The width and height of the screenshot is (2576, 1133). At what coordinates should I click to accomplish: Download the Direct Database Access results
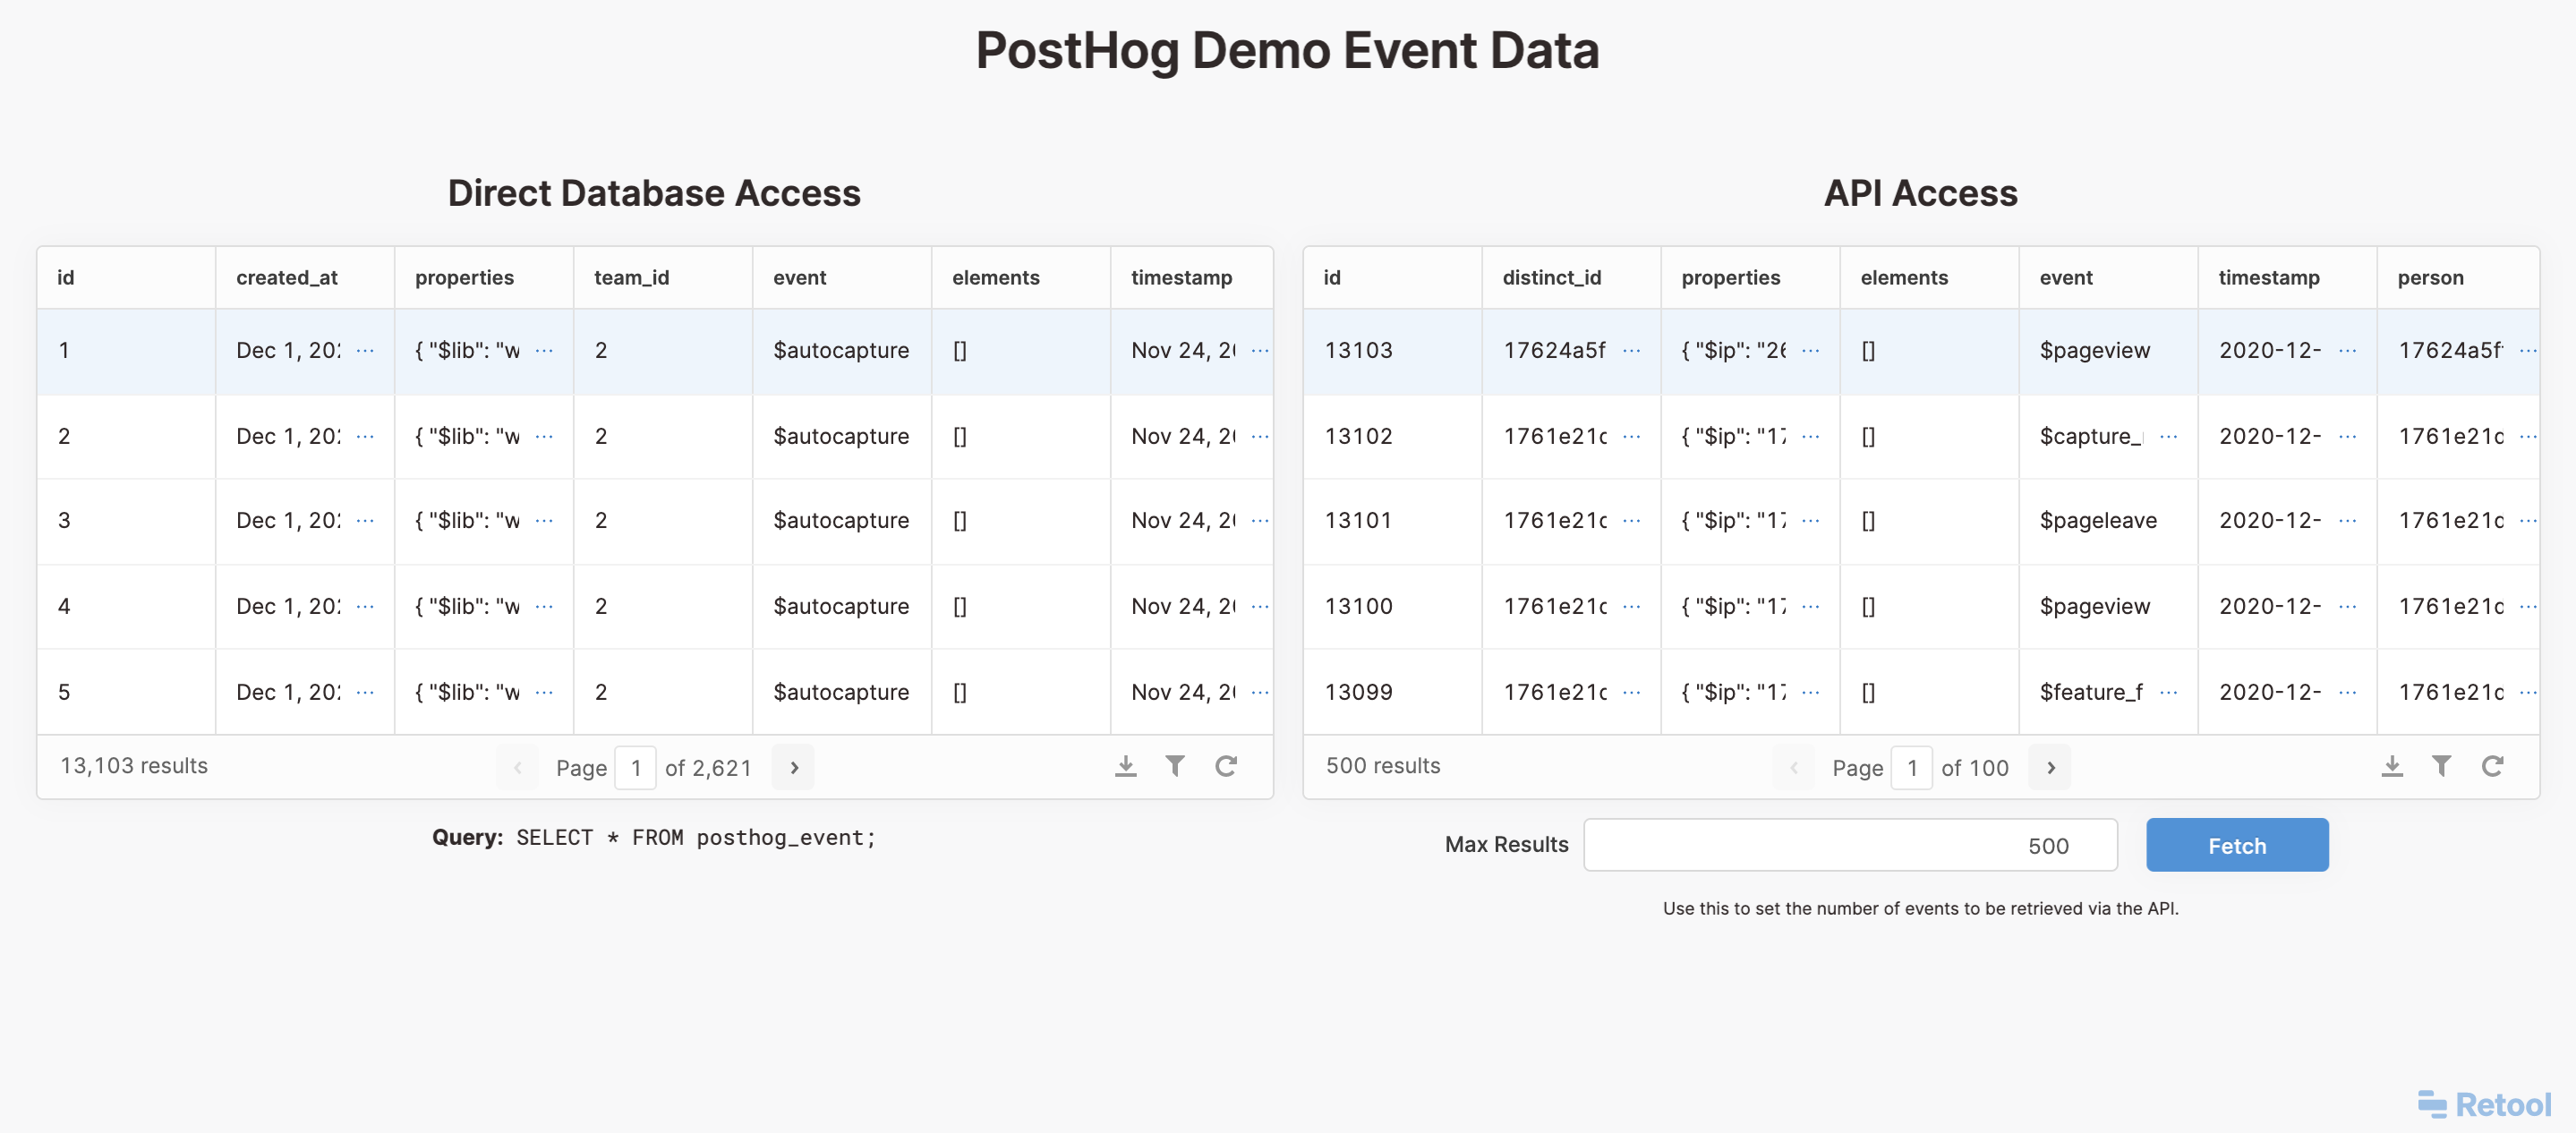(x=1126, y=766)
